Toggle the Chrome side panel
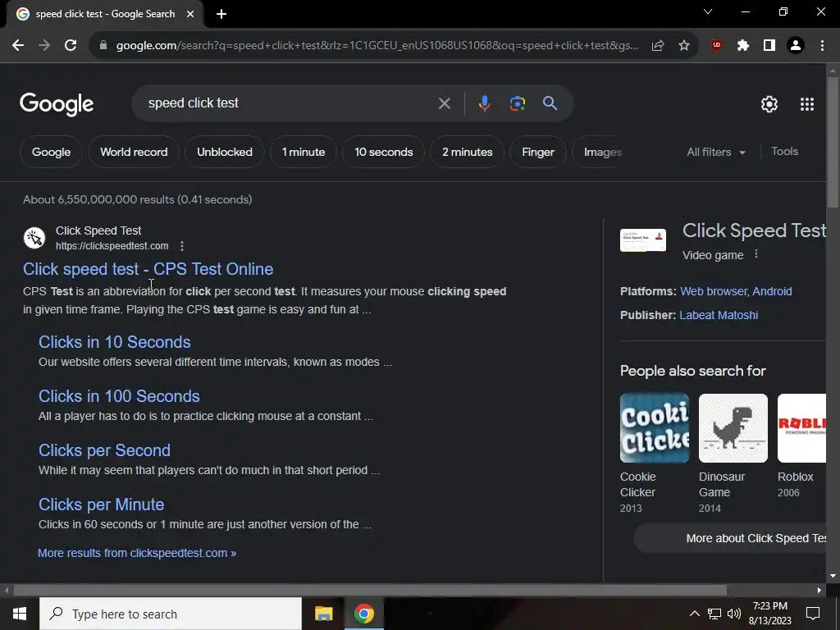 [769, 46]
